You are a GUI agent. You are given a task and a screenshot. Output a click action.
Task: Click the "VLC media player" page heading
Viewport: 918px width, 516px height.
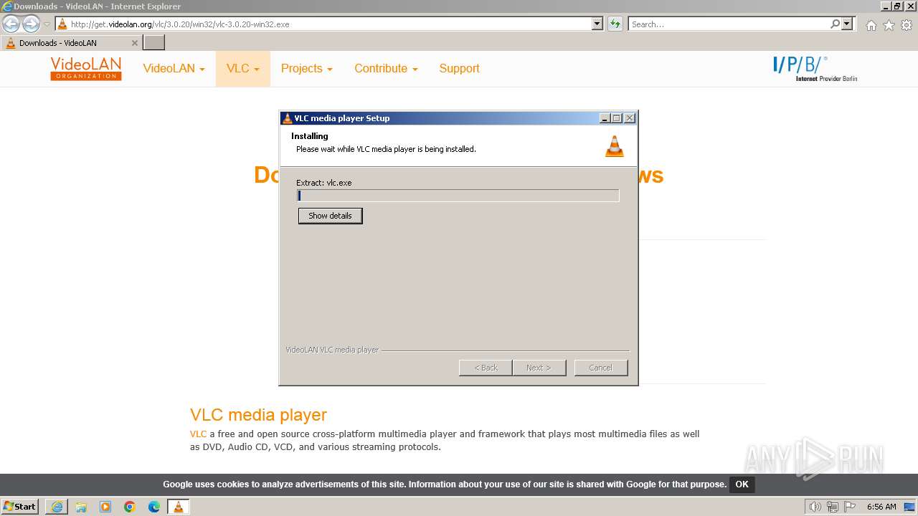[258, 415]
